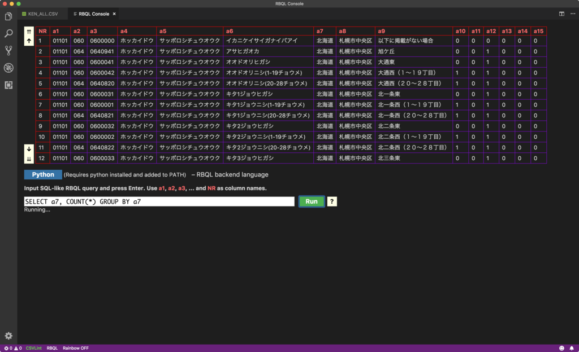Open the Manage gear icon
This screenshot has width=579, height=352.
tap(8, 336)
